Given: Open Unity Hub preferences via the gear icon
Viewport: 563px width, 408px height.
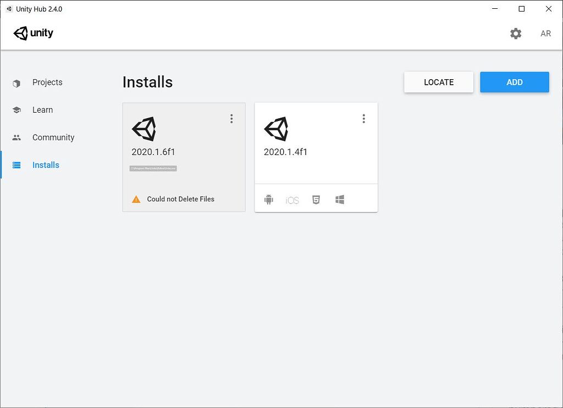Looking at the screenshot, I should point(516,34).
